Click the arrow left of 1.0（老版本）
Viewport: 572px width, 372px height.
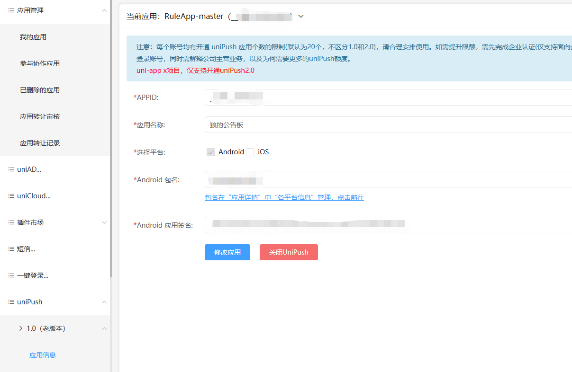click(x=21, y=328)
